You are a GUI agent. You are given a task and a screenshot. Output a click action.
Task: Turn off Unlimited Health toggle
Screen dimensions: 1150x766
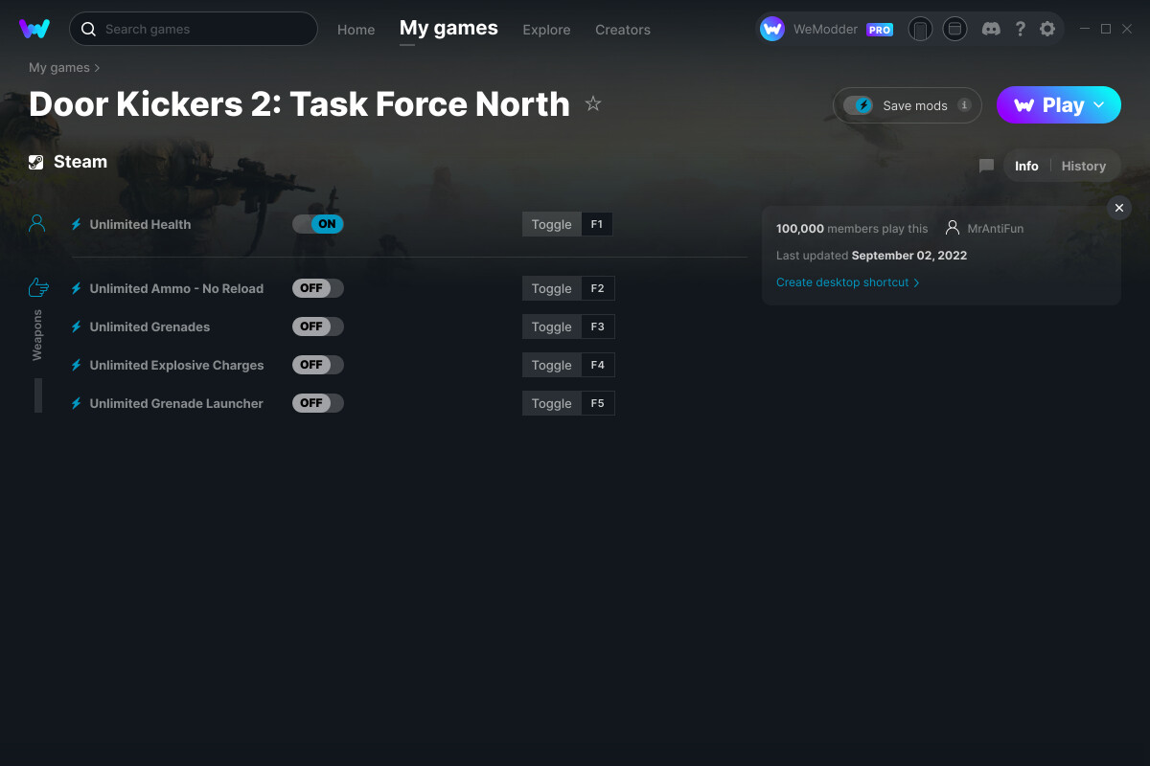318,224
